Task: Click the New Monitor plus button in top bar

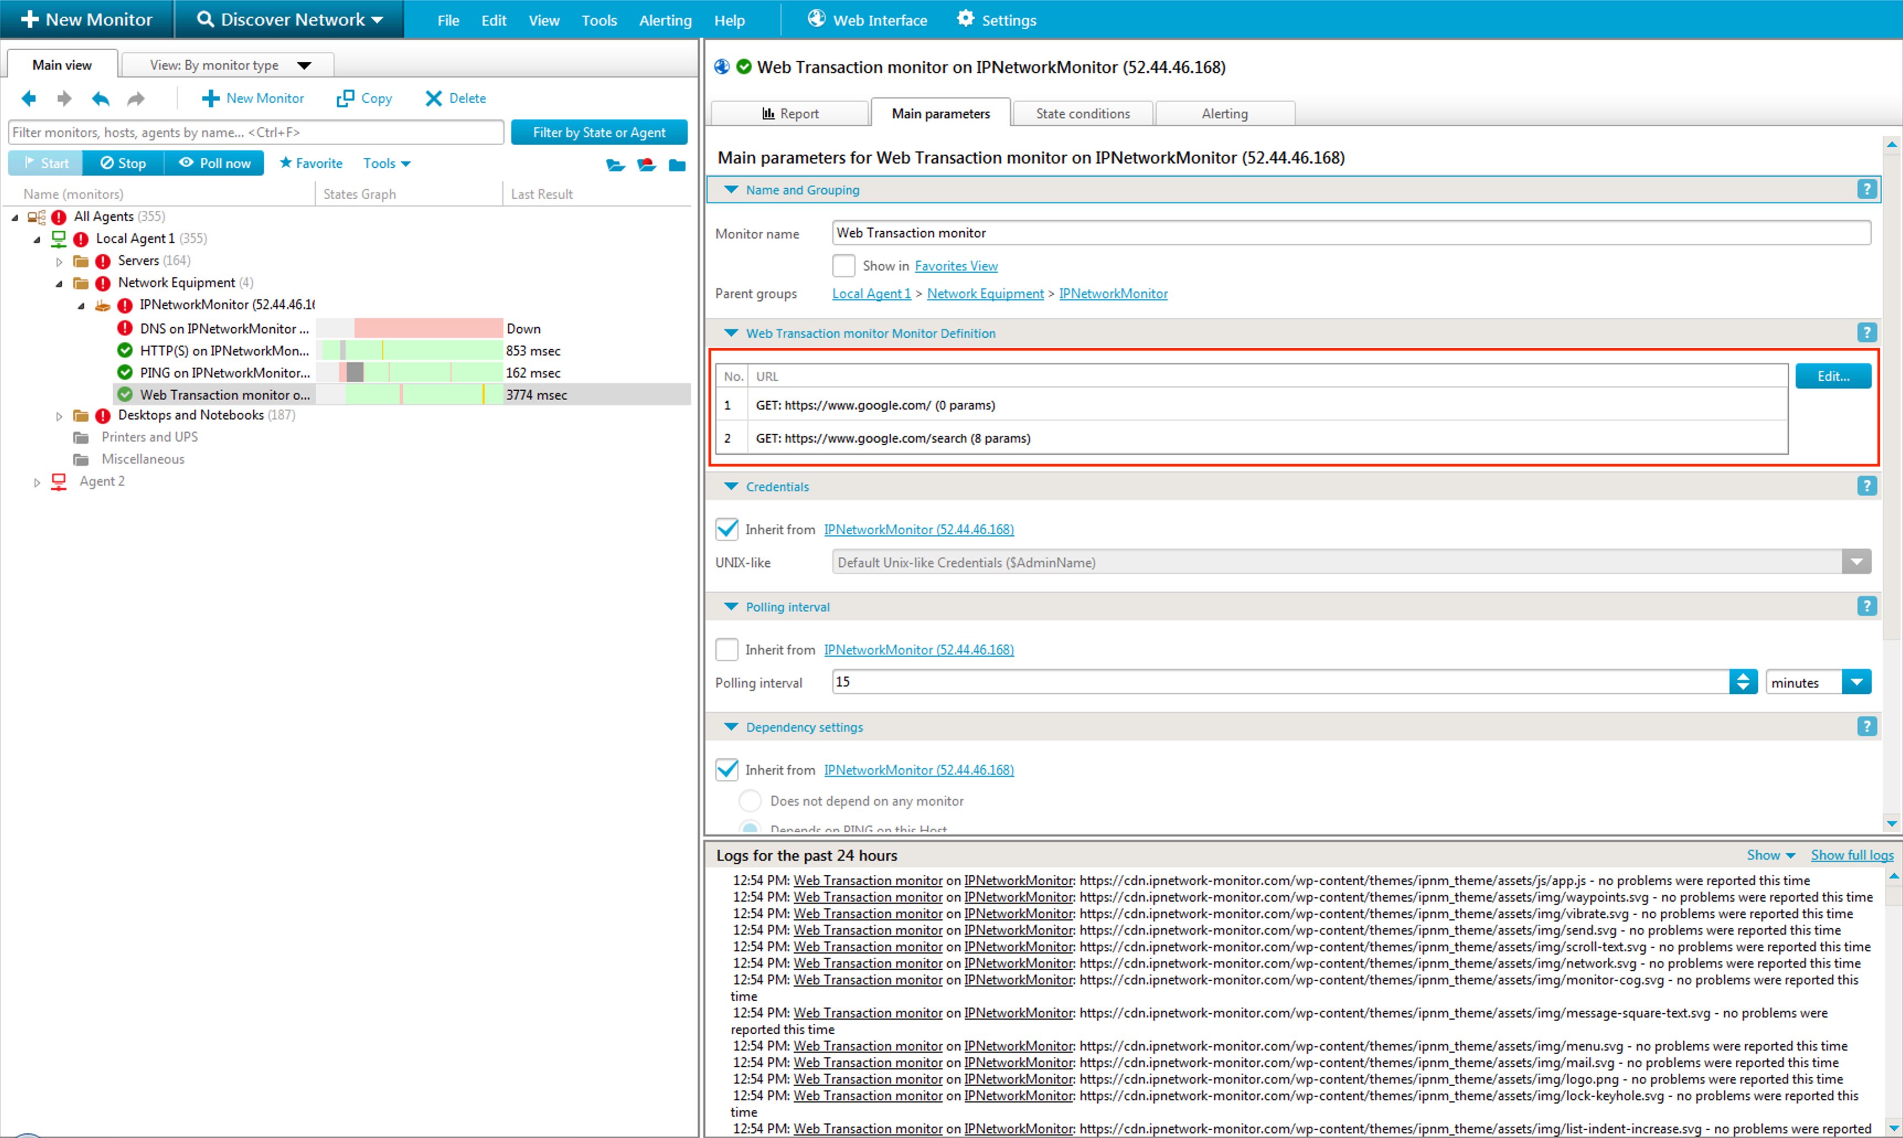Action: click(87, 20)
